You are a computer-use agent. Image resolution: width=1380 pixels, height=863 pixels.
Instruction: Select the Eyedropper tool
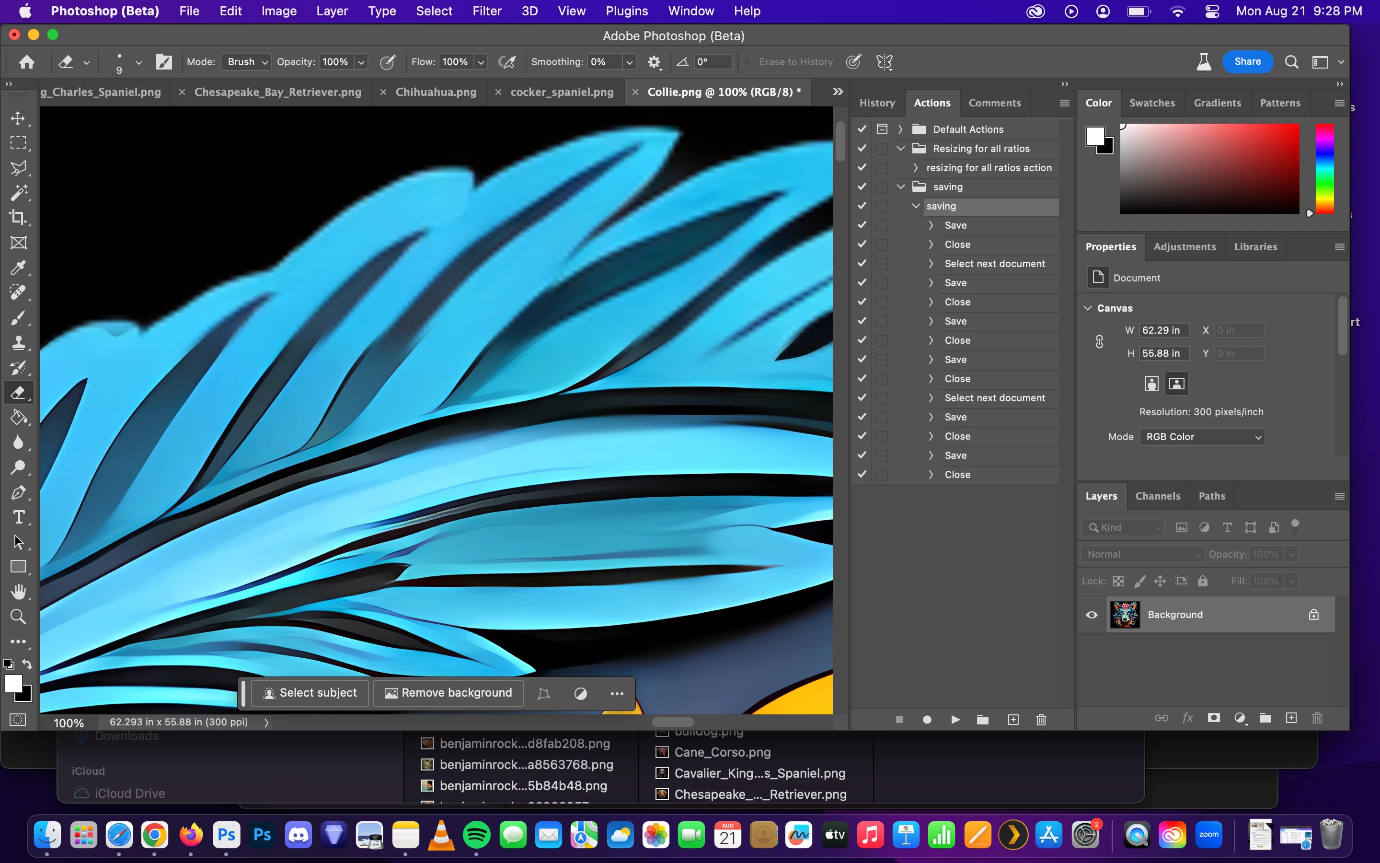(18, 268)
